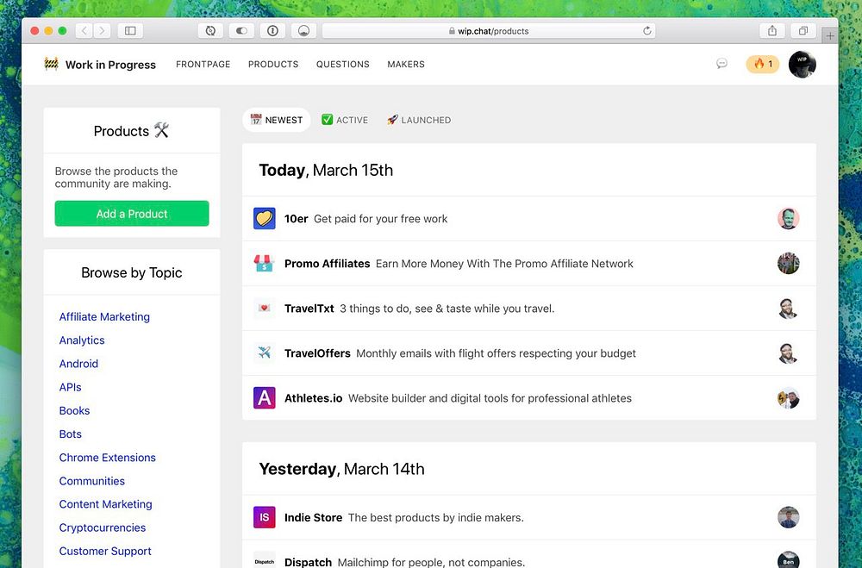
Task: Open the Dispatch product title
Action: [308, 562]
